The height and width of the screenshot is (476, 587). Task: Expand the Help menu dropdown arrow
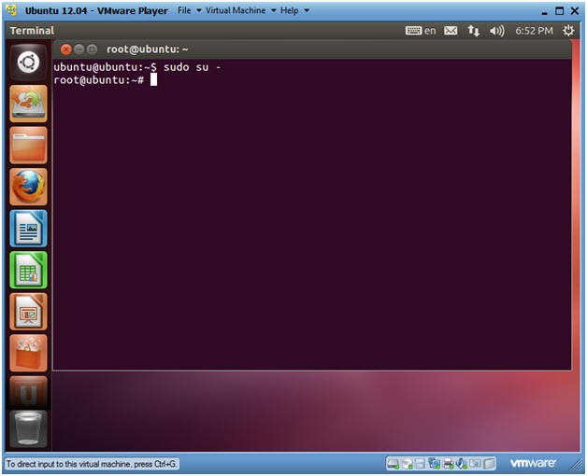pos(307,11)
